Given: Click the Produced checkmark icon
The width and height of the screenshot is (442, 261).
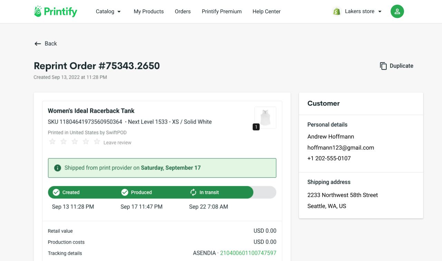Looking at the screenshot, I should point(125,192).
